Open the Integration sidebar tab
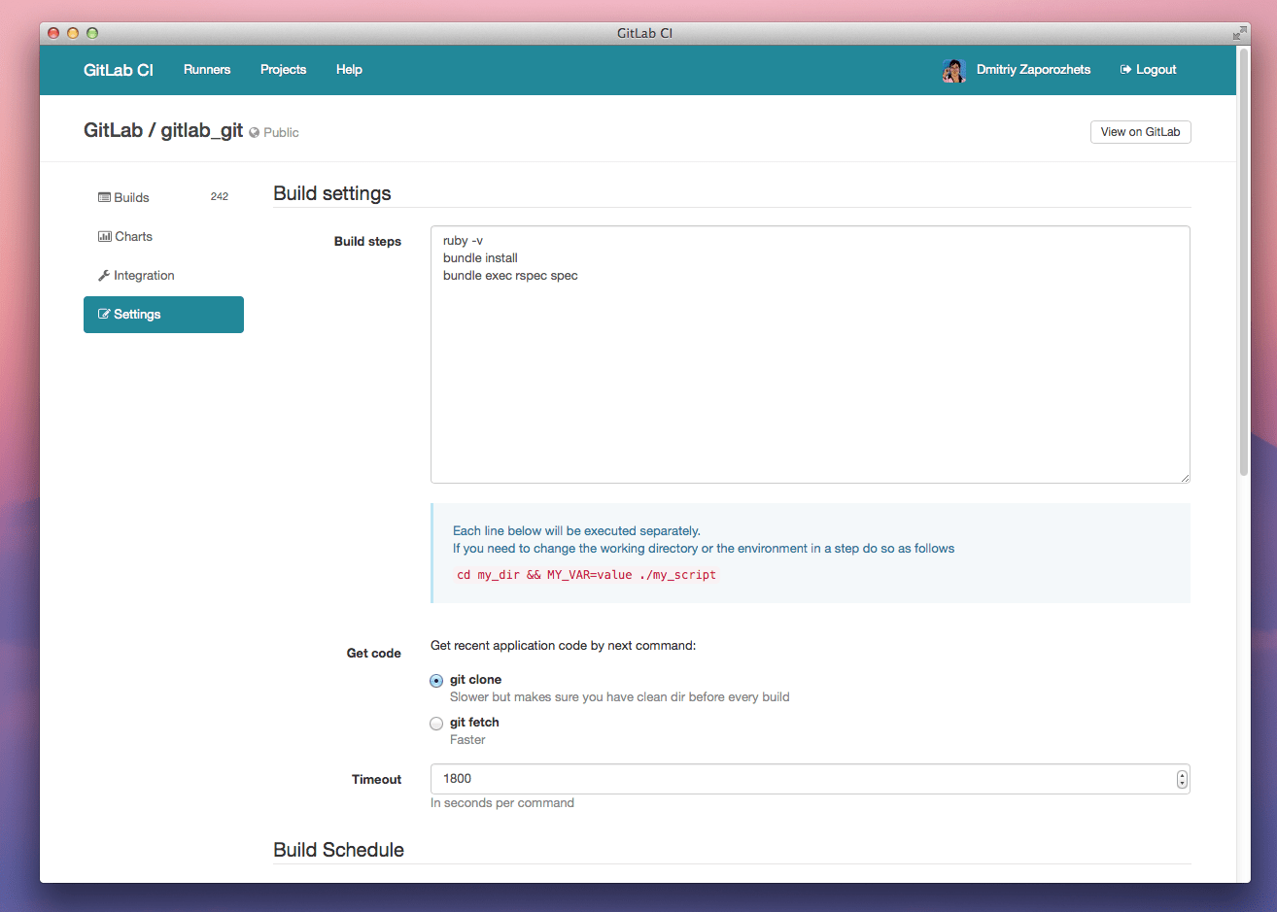Screen dimensions: 1277x912 pyautogui.click(x=163, y=275)
